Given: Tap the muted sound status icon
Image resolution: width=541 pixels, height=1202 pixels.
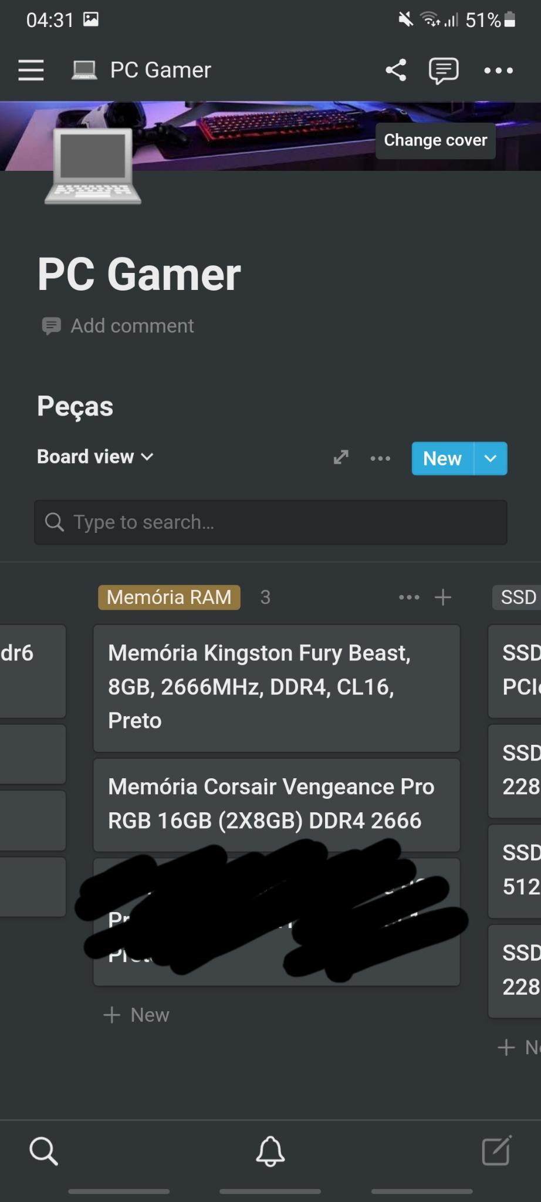Looking at the screenshot, I should [x=405, y=20].
